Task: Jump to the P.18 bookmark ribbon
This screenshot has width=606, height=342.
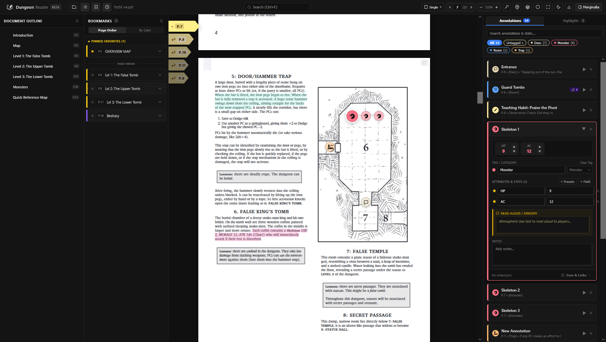Action: tap(180, 52)
